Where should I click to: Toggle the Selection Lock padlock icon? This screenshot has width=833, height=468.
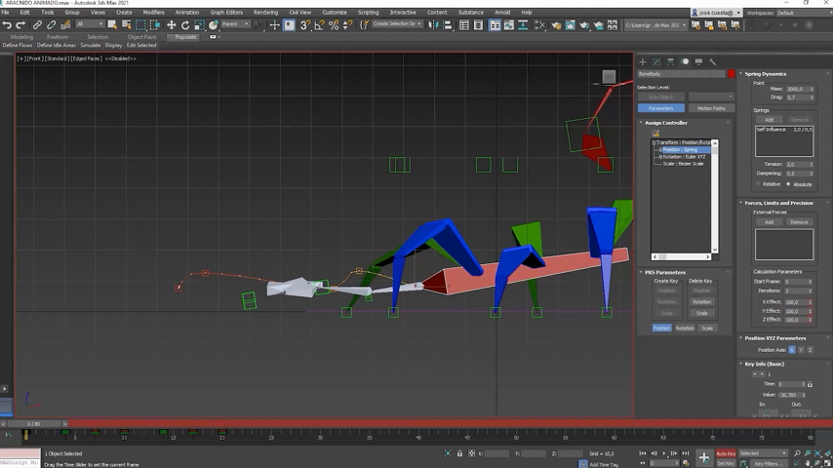coord(459,453)
